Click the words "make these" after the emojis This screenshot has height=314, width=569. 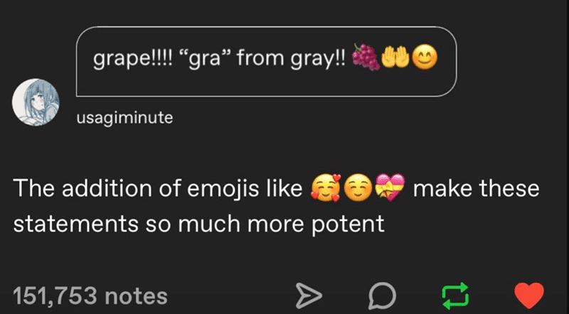click(x=476, y=189)
